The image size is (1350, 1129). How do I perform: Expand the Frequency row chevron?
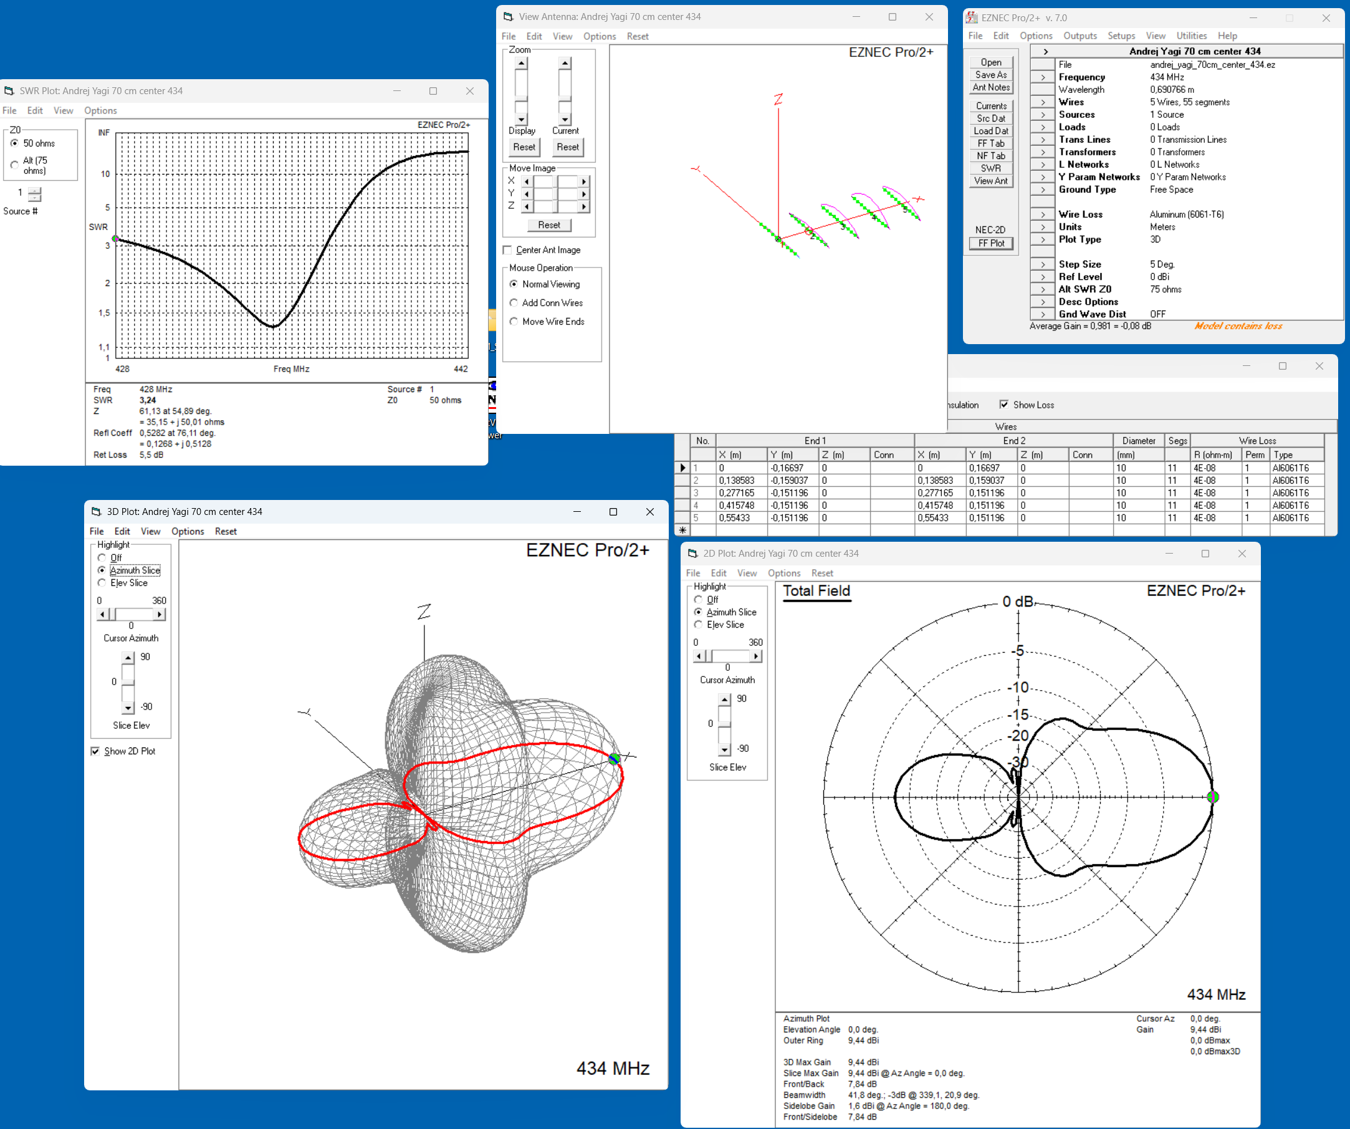click(1043, 77)
